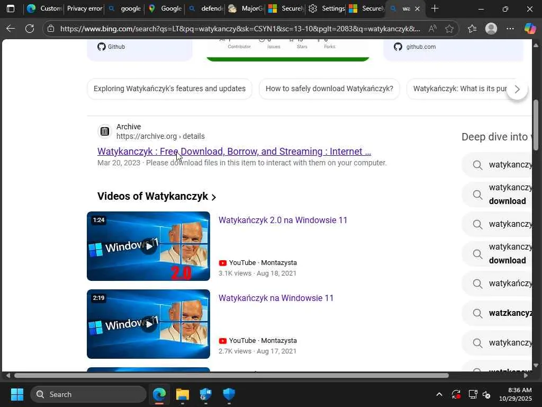Screen dimensions: 542x407
Task: Play the Watykańczyk 2.0 video thumbnail
Action: (x=148, y=246)
